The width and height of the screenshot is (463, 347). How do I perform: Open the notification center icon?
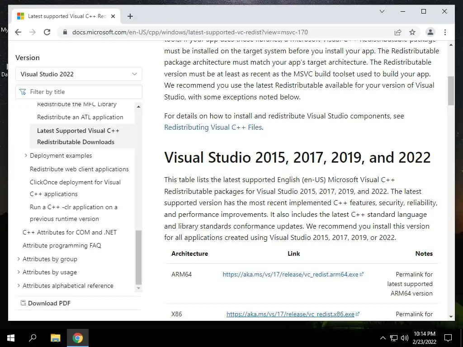click(x=448, y=338)
